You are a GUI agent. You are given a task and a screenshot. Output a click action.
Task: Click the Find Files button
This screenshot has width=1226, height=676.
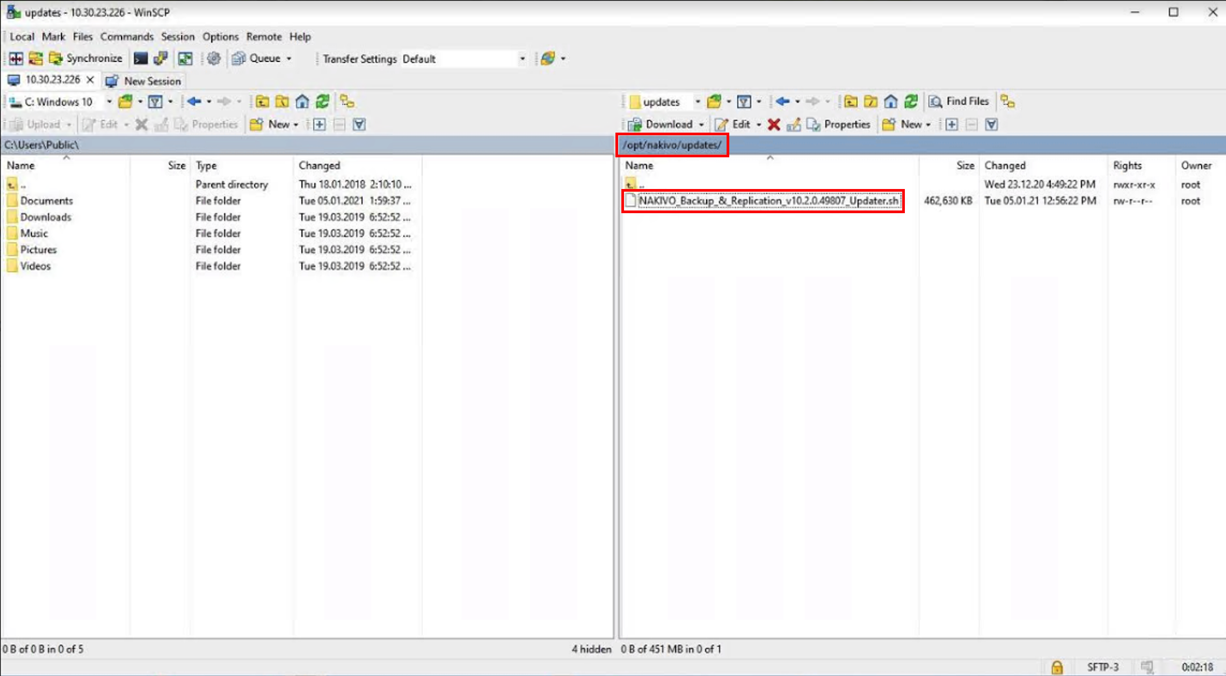click(959, 101)
